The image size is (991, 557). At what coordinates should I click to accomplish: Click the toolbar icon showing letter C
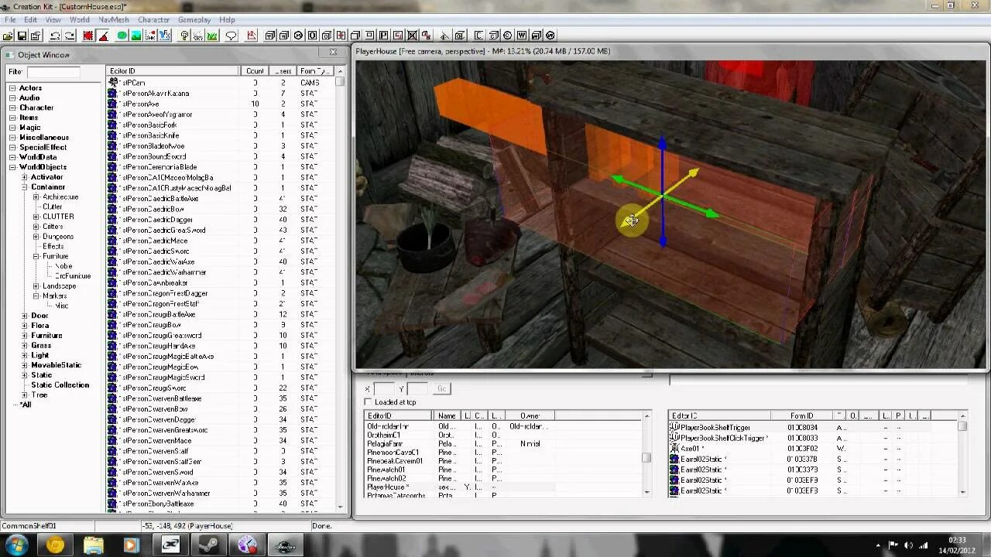478,36
